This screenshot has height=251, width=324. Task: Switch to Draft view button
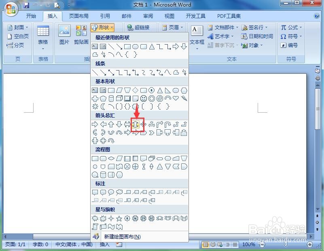tap(235, 245)
